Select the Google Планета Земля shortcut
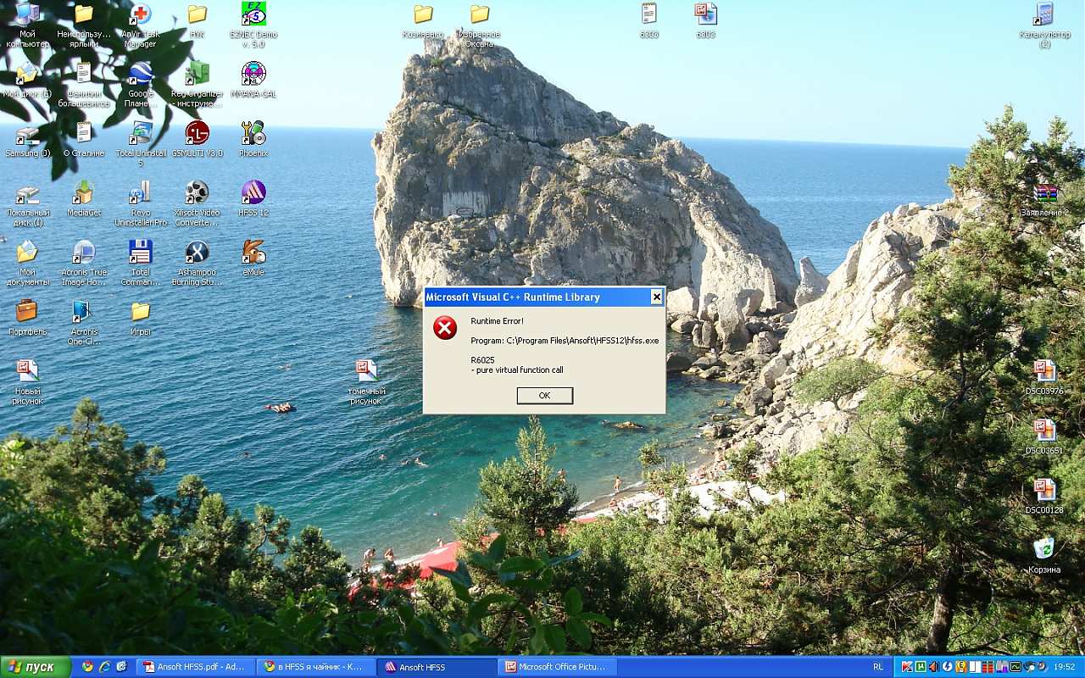The image size is (1085, 678). (140, 84)
